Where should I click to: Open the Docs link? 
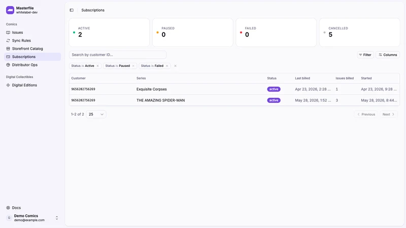(32, 208)
